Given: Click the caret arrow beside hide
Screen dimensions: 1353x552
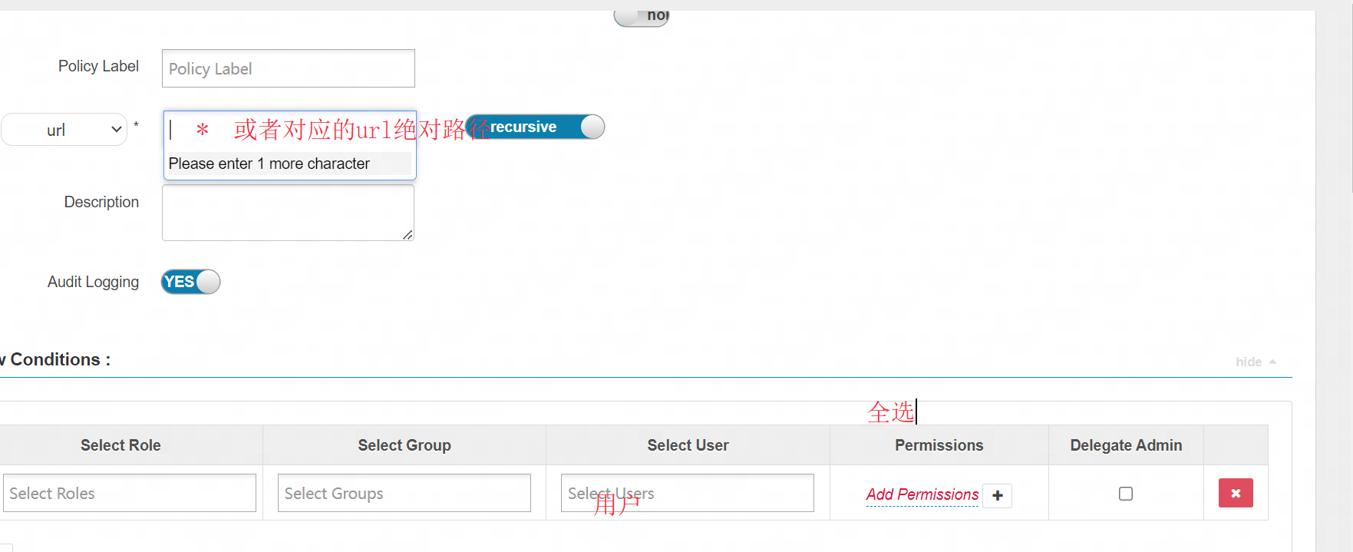Looking at the screenshot, I should (x=1272, y=362).
